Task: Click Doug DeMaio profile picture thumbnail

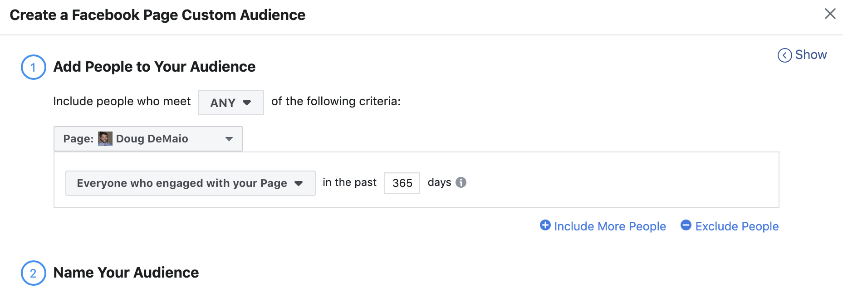Action: coord(105,139)
